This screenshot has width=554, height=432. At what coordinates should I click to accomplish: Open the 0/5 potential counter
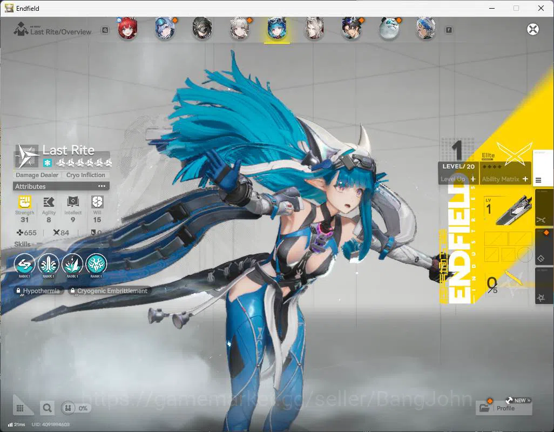tap(492, 285)
